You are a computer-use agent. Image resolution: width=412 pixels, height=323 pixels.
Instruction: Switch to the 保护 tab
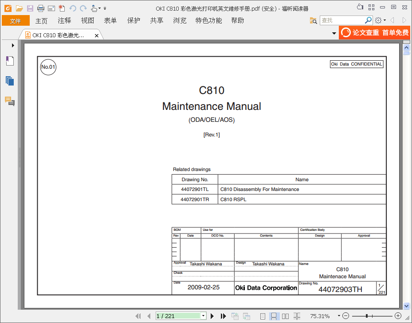133,20
